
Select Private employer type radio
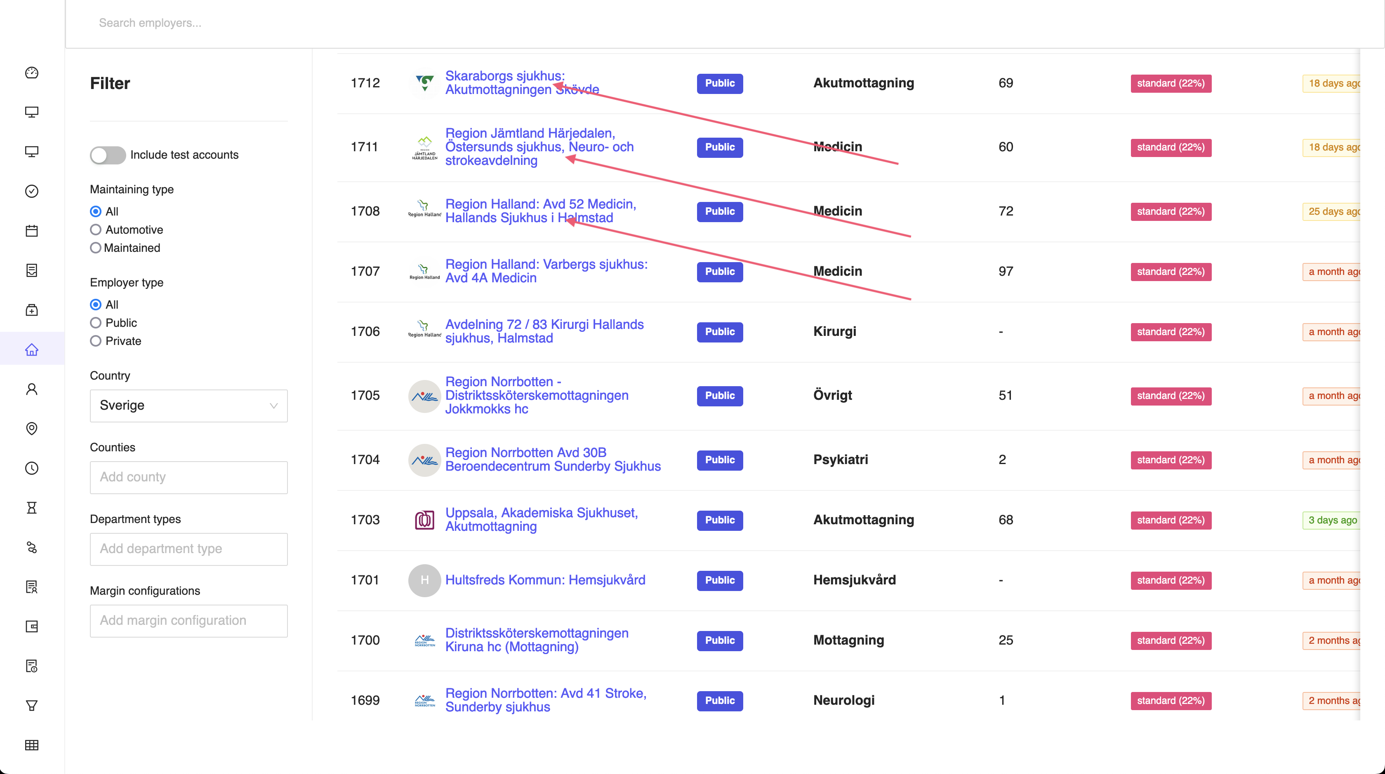tap(96, 341)
